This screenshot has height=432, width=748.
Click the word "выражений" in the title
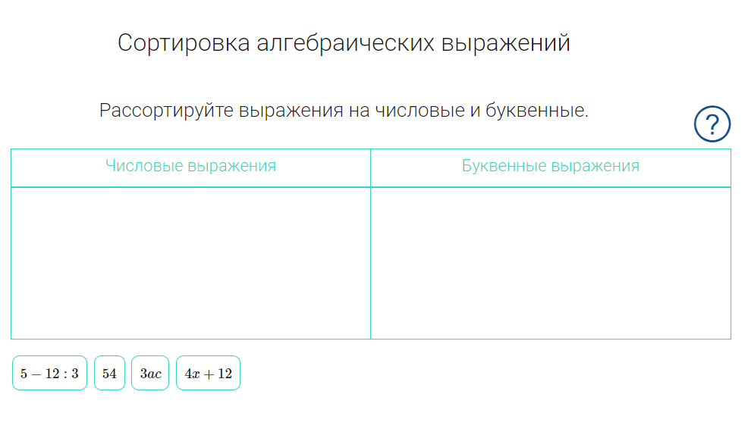click(x=506, y=43)
